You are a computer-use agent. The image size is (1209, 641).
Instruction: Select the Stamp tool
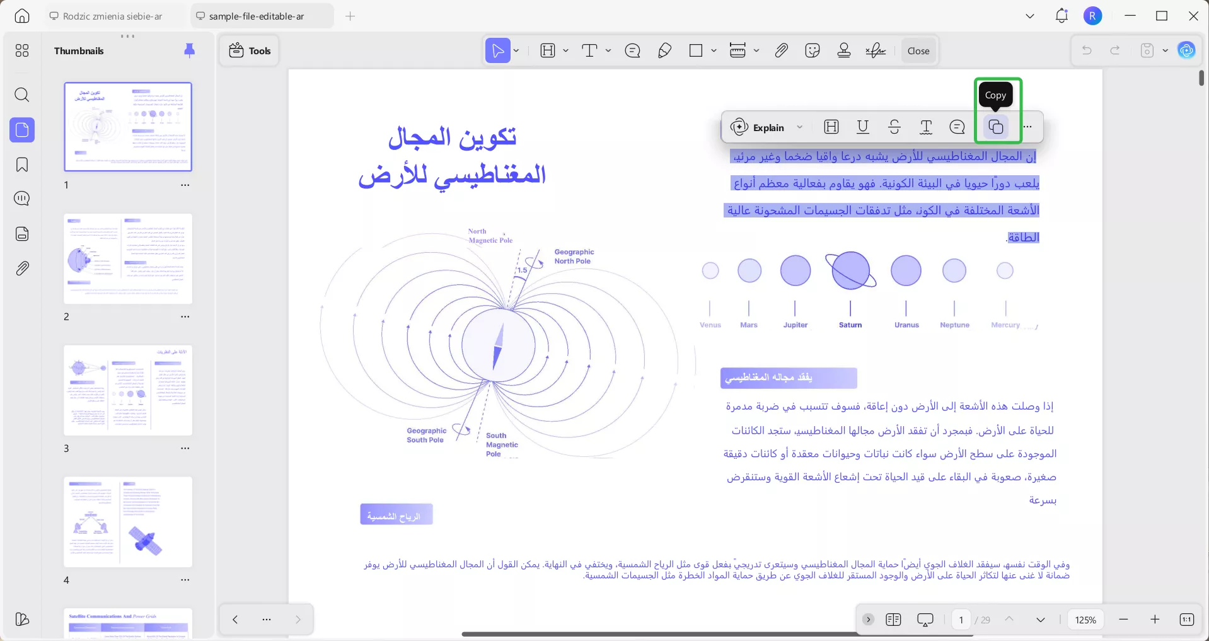tap(843, 50)
